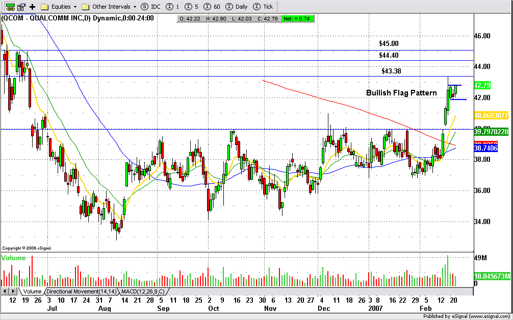Image resolution: width=513 pixels, height=320 pixels.
Task: Click the plus add icon
Action: [x=33, y=7]
